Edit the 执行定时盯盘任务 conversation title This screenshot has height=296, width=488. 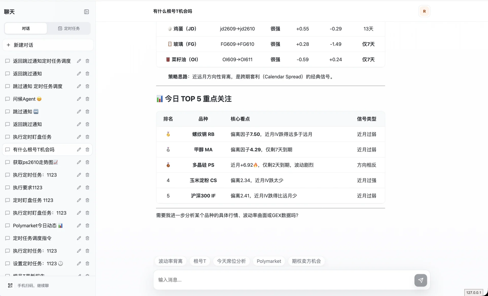click(x=79, y=137)
